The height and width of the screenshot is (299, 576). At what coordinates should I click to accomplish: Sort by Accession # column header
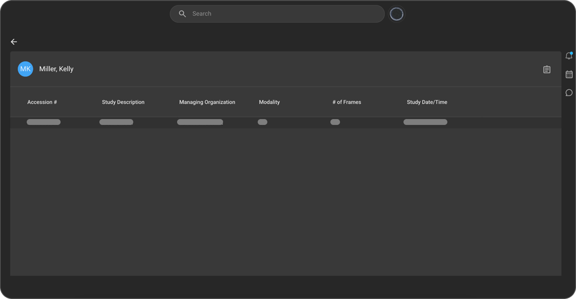[x=42, y=102]
